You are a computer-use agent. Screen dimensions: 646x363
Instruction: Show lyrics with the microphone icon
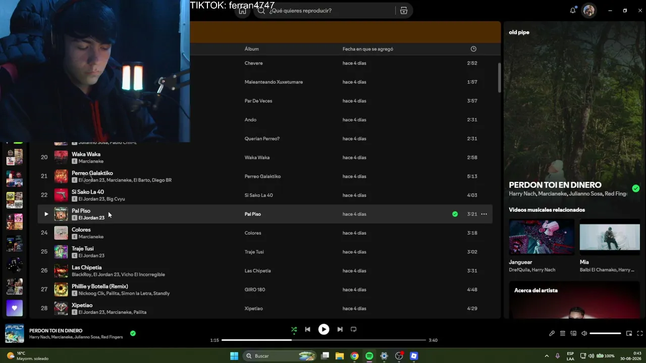tap(552, 333)
